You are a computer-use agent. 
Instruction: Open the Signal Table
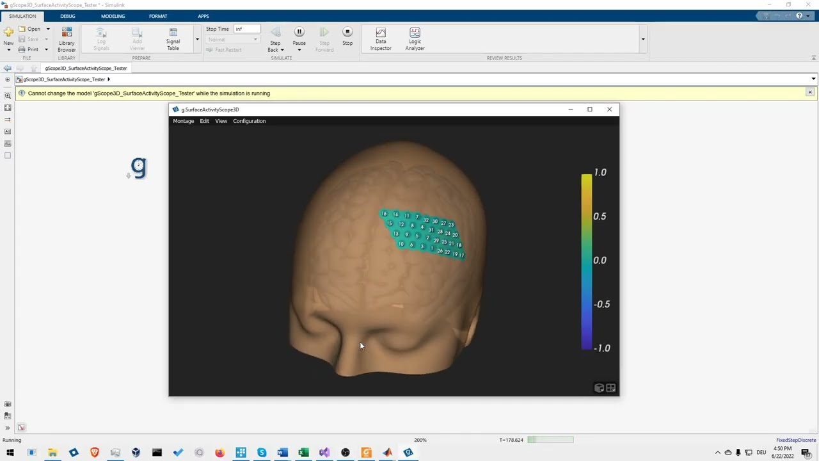coord(173,39)
